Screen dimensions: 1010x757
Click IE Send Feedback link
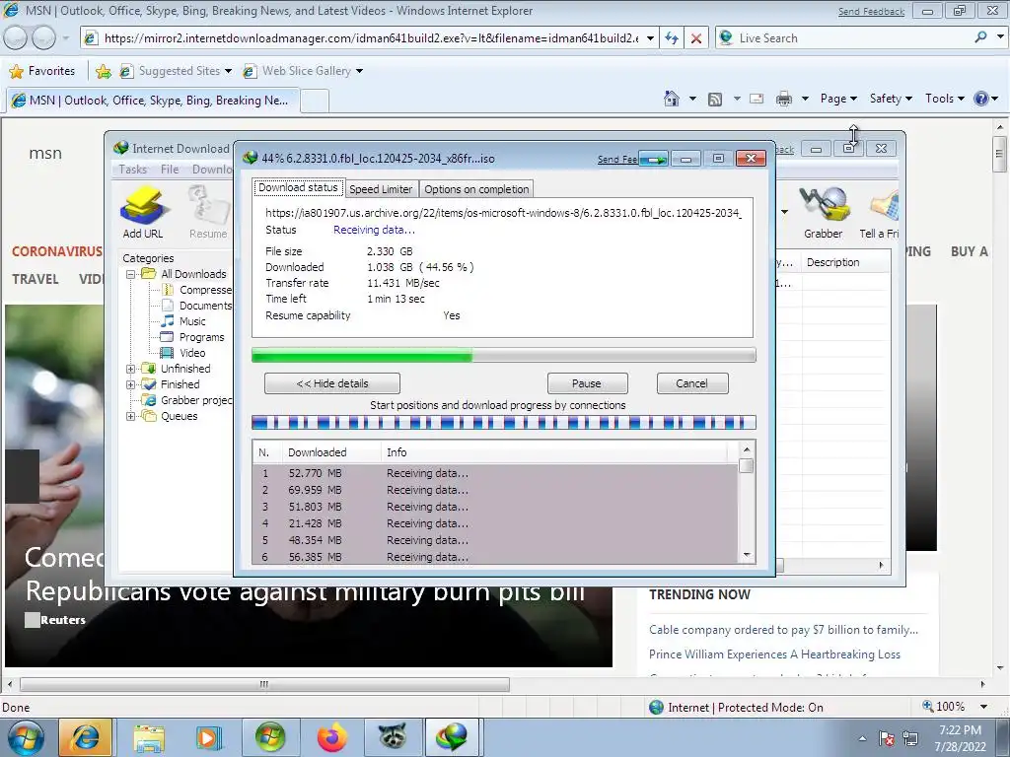point(871,12)
